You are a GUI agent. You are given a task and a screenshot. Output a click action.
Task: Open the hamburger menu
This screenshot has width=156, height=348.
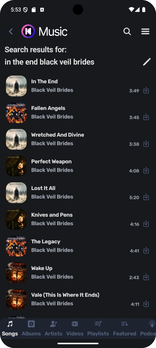[145, 32]
